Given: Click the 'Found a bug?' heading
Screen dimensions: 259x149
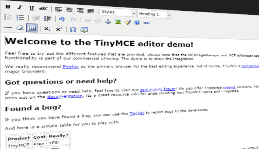Looking at the screenshot, I should tap(33, 108).
